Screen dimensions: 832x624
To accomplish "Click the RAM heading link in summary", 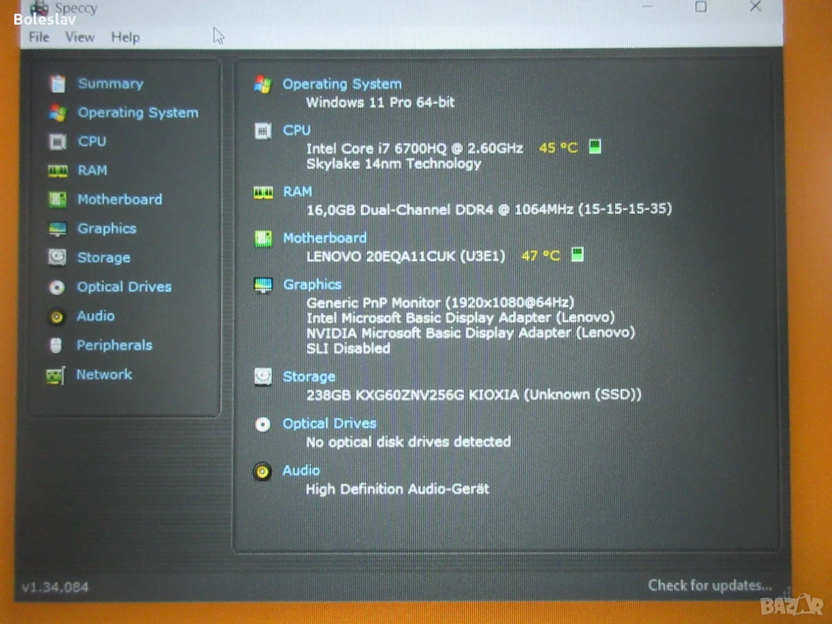I will click(x=297, y=192).
